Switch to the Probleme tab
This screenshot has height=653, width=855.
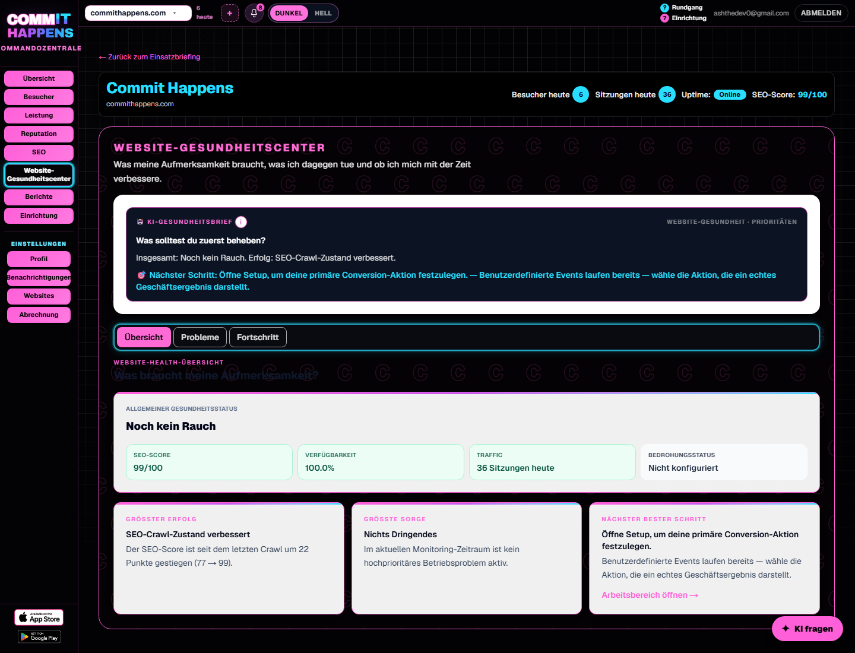(x=200, y=337)
